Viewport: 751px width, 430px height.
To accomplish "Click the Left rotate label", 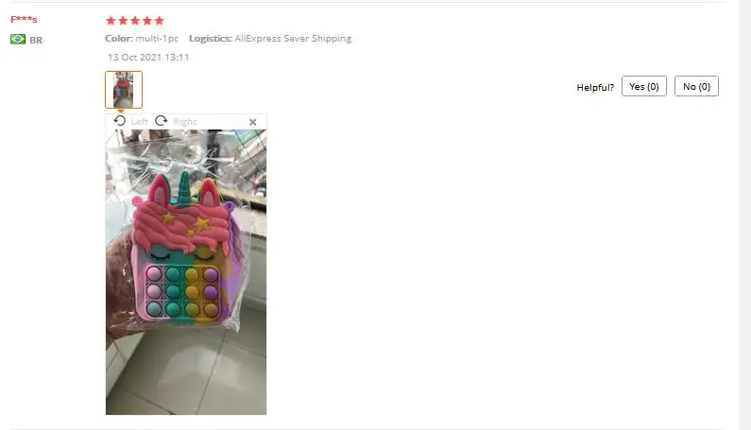I will click(140, 122).
